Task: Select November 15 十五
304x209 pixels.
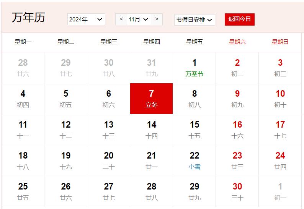Action: click(194, 130)
